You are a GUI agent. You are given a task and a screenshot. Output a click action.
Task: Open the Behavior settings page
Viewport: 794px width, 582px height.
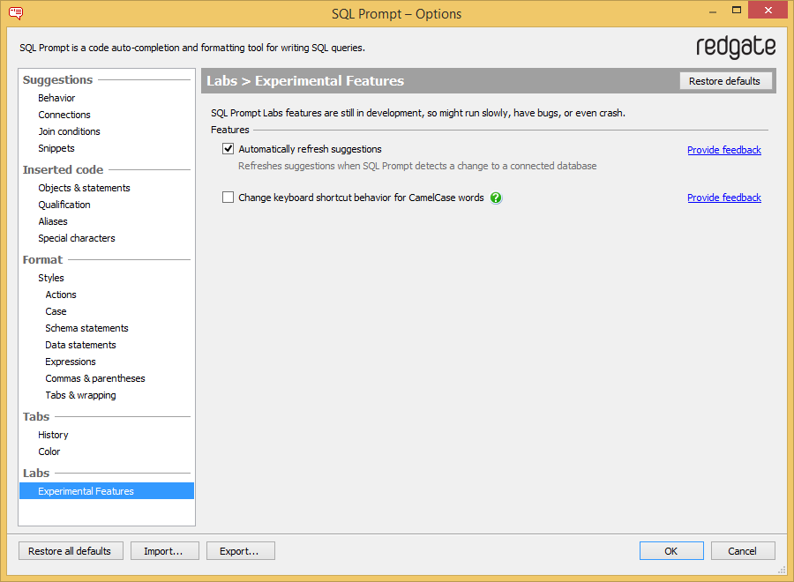click(56, 98)
